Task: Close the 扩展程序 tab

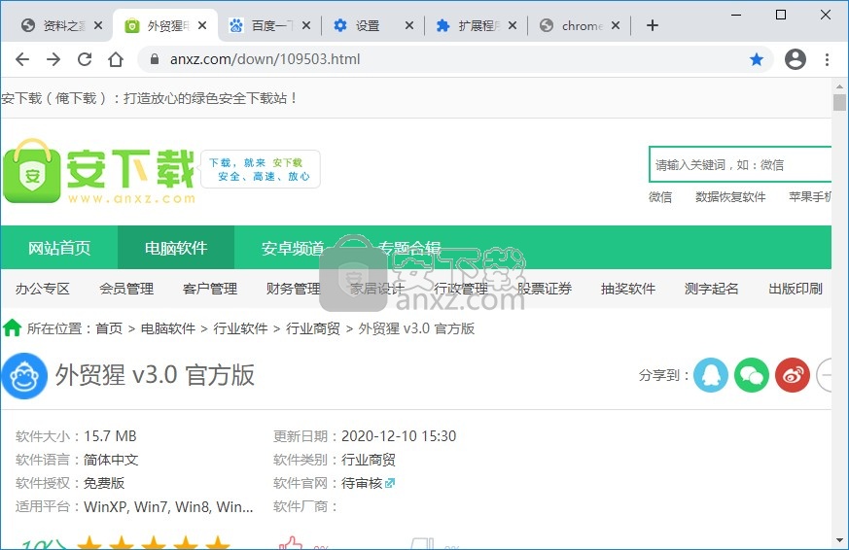Action: click(513, 25)
